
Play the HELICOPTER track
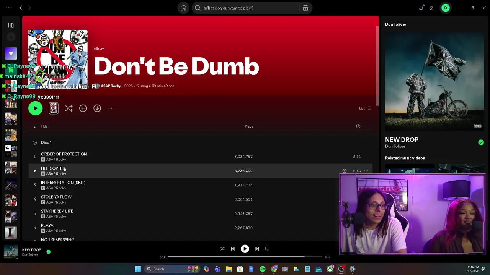point(35,171)
